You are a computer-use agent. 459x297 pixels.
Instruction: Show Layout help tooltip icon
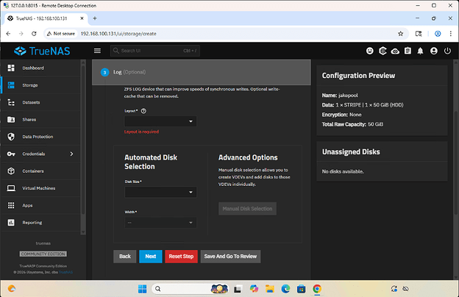[143, 111]
